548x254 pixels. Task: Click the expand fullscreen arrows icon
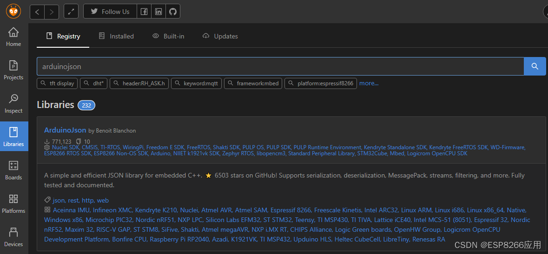point(71,12)
